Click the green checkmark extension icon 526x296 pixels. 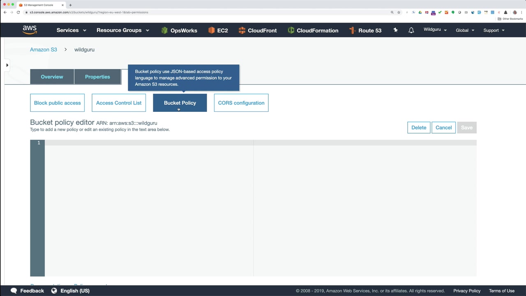click(x=440, y=12)
